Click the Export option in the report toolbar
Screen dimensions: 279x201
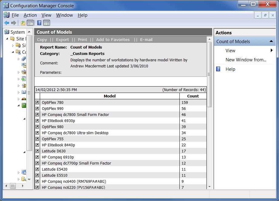coord(62,39)
